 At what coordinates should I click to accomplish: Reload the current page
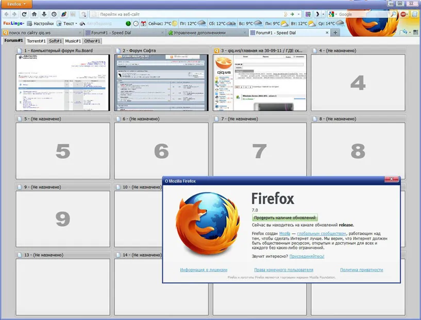[x=24, y=14]
